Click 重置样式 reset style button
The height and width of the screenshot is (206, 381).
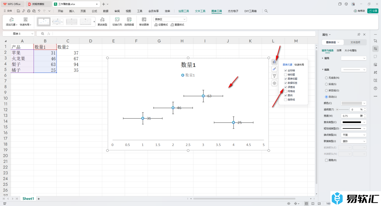coord(177,25)
